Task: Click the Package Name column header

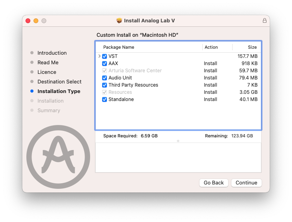Action: coord(118,47)
